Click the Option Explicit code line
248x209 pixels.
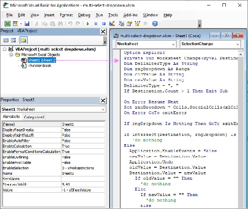click(144, 53)
